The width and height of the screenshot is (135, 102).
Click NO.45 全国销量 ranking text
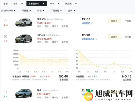coord(127,78)
